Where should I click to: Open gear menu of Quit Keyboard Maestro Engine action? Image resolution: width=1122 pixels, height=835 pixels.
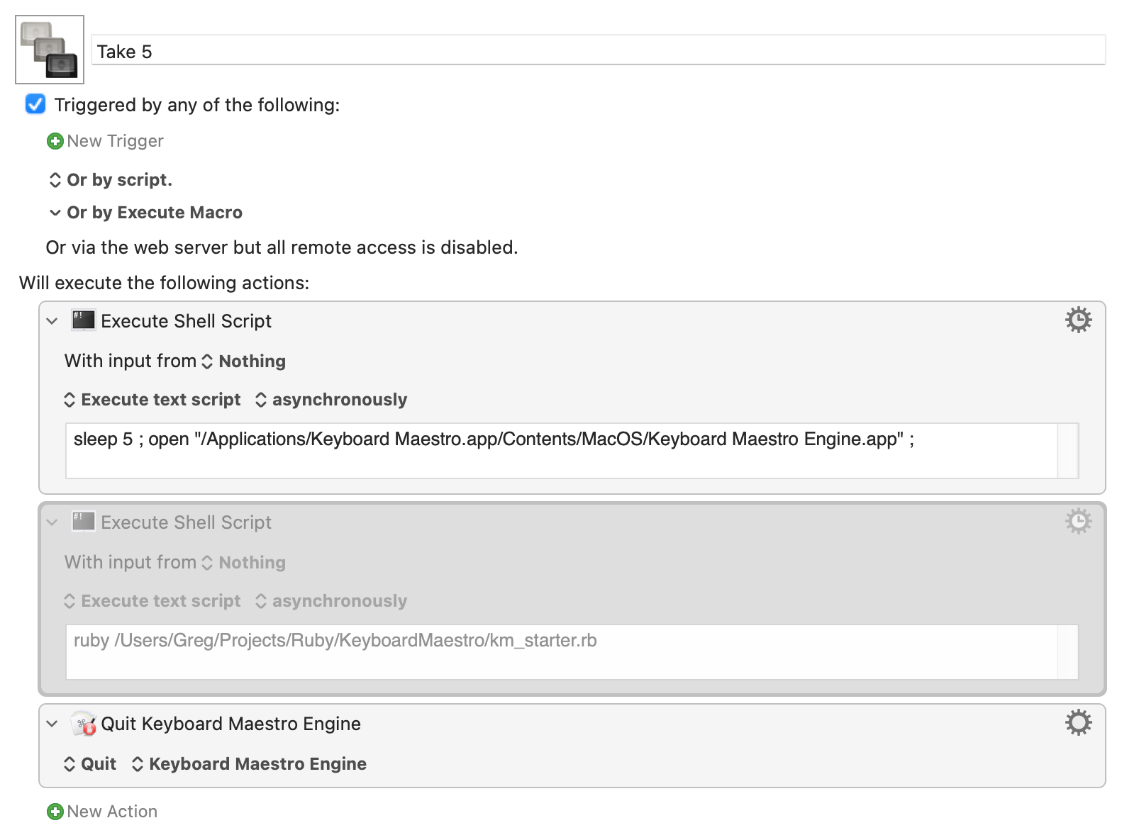(x=1078, y=723)
